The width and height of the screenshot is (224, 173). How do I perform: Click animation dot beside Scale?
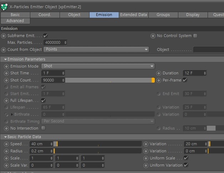point(6,158)
